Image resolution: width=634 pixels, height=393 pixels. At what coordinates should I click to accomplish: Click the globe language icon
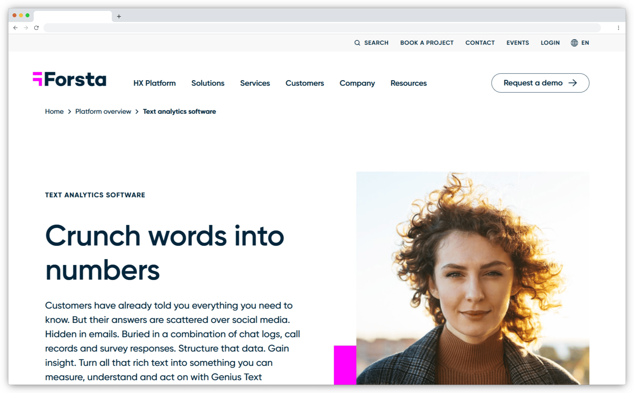pos(574,43)
